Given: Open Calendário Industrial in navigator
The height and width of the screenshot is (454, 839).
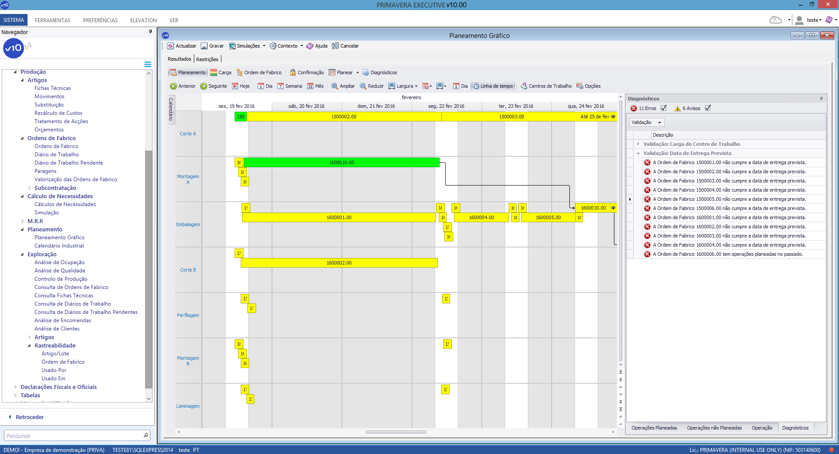Looking at the screenshot, I should click(x=59, y=246).
